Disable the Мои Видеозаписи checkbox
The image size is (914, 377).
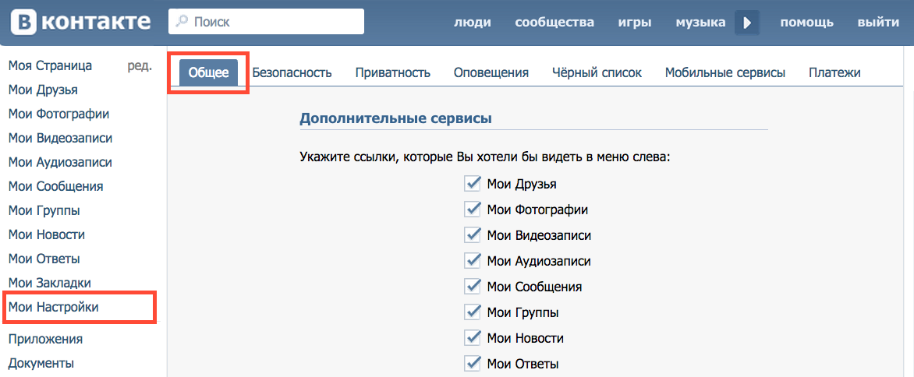click(x=472, y=234)
